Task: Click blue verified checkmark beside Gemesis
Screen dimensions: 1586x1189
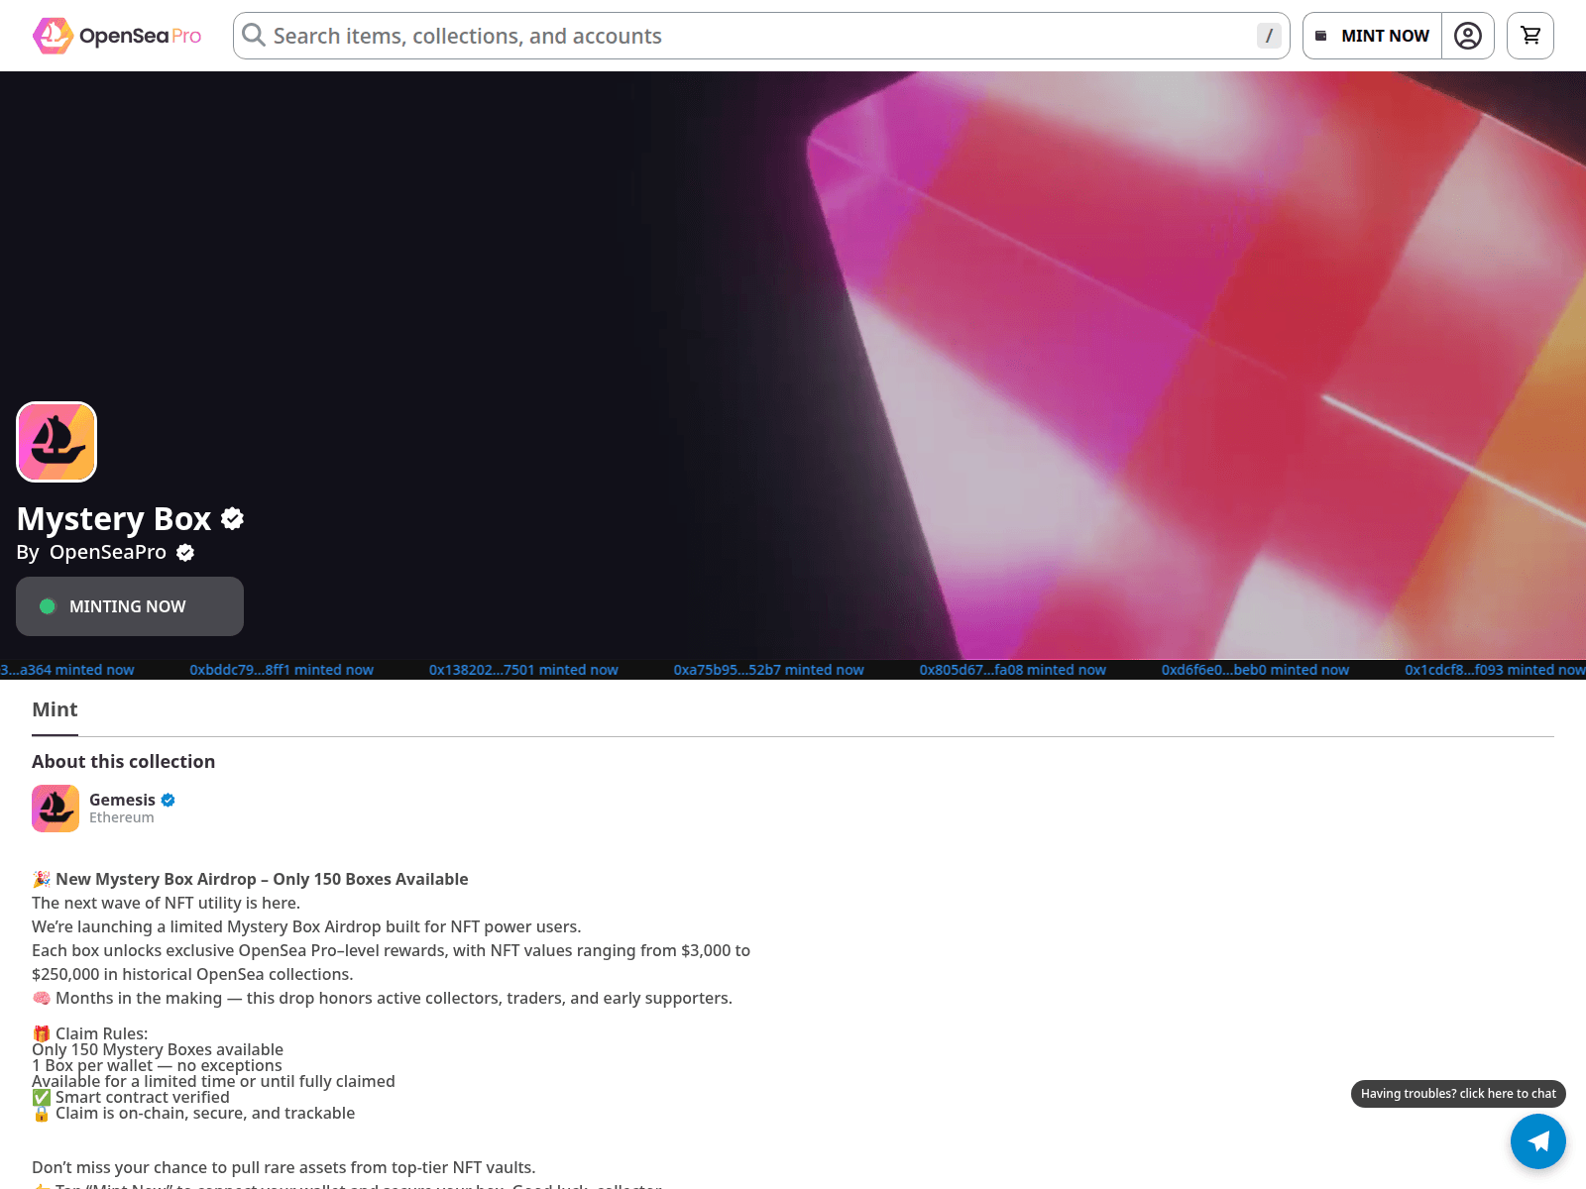Action: [x=169, y=800]
